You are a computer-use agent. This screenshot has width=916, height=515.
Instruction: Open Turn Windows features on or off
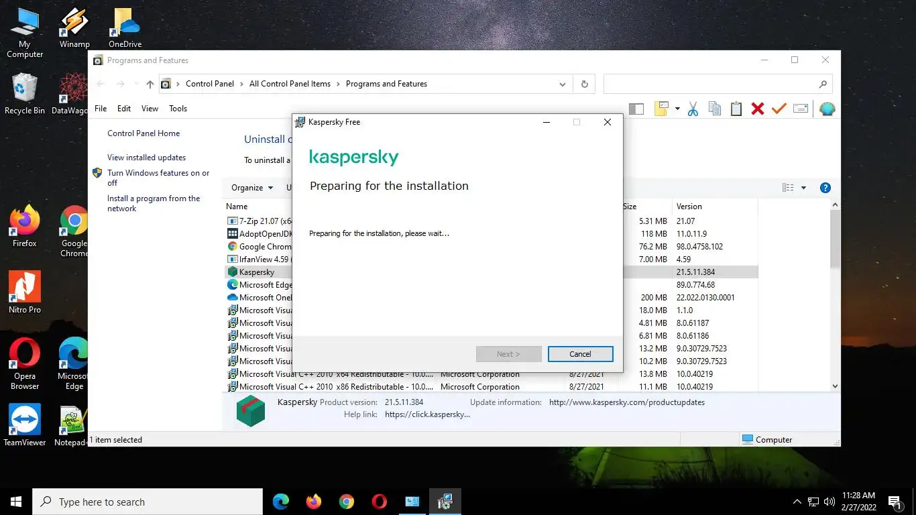pos(158,178)
